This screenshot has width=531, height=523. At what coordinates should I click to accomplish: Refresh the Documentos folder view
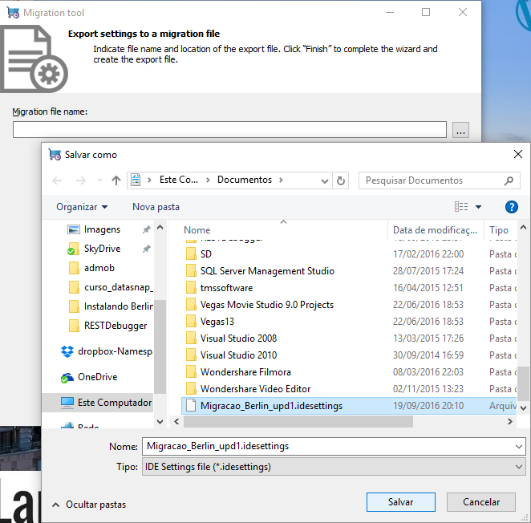coord(342,180)
